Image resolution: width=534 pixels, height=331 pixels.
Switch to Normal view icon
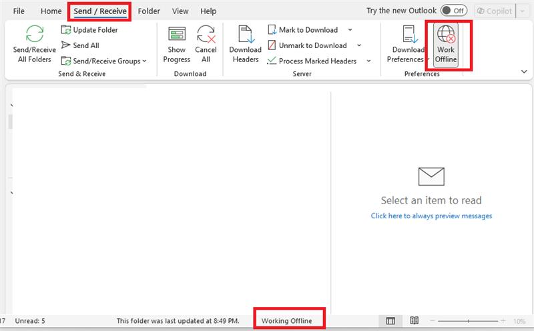390,321
